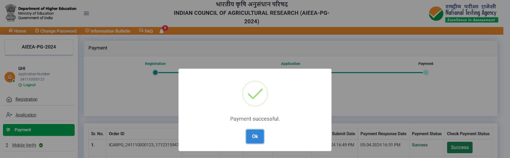Viewport: 510px width, 158px height.
Task: Click the green Mobile Verify checkmark
Action: pyautogui.click(x=41, y=145)
